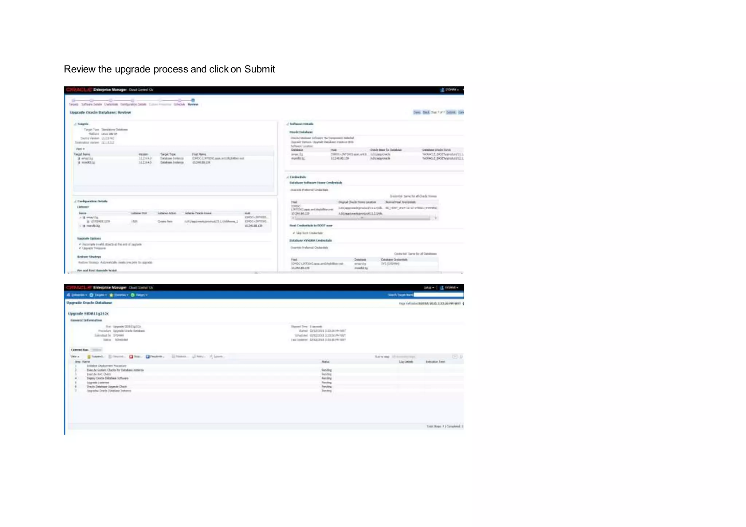Click the Retry toolbar button
Screen dimensions: 746x527
click(x=199, y=357)
